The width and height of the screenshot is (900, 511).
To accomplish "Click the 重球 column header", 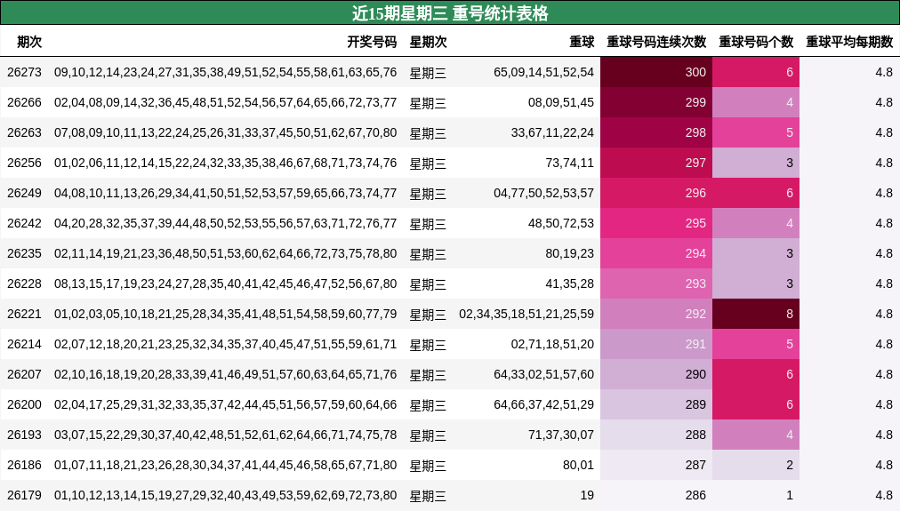I will pyautogui.click(x=582, y=42).
